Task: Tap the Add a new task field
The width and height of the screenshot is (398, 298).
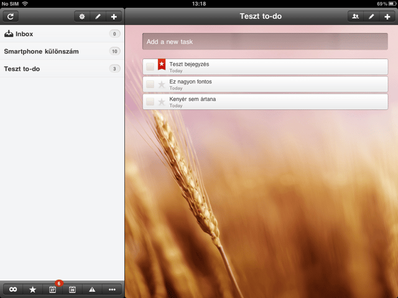Action: (265, 42)
